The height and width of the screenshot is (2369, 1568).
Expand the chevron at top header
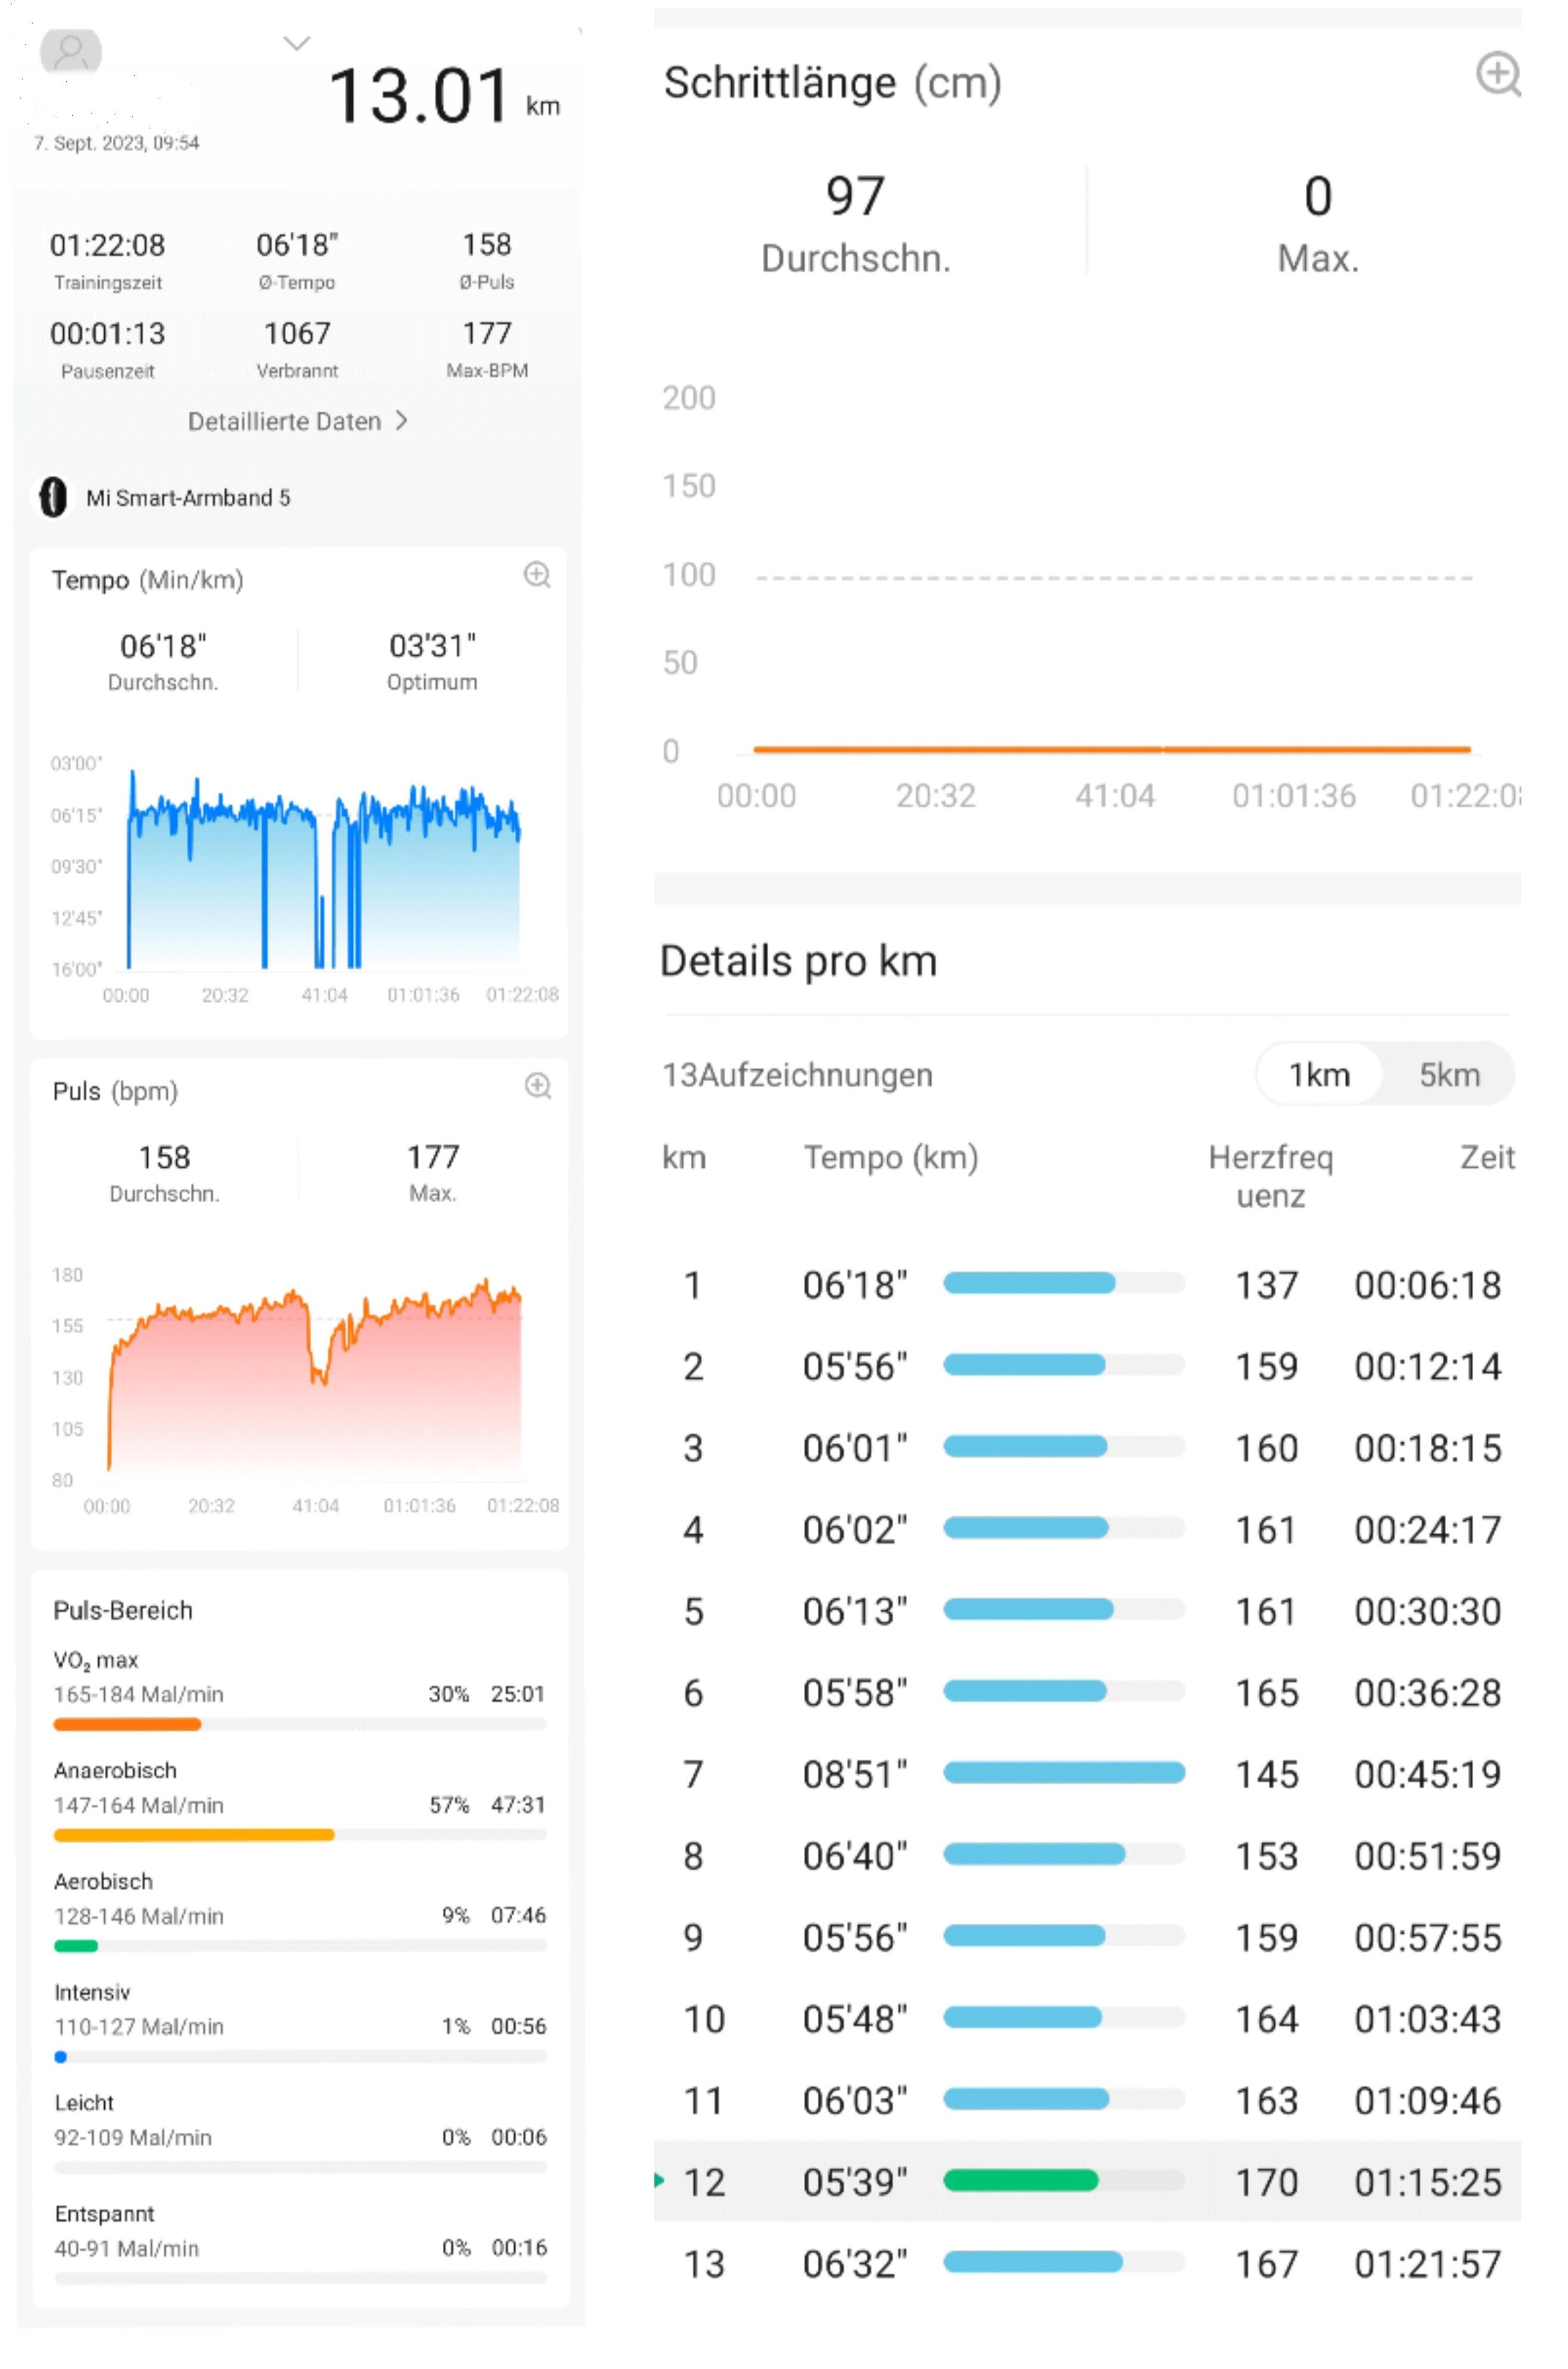[x=297, y=43]
